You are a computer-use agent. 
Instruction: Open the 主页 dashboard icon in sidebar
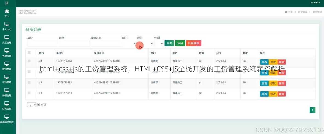[7, 11]
